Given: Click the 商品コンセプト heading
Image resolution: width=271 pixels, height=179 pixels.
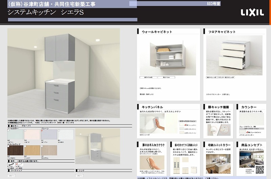Looking at the screenshot, I should (x=252, y=145).
